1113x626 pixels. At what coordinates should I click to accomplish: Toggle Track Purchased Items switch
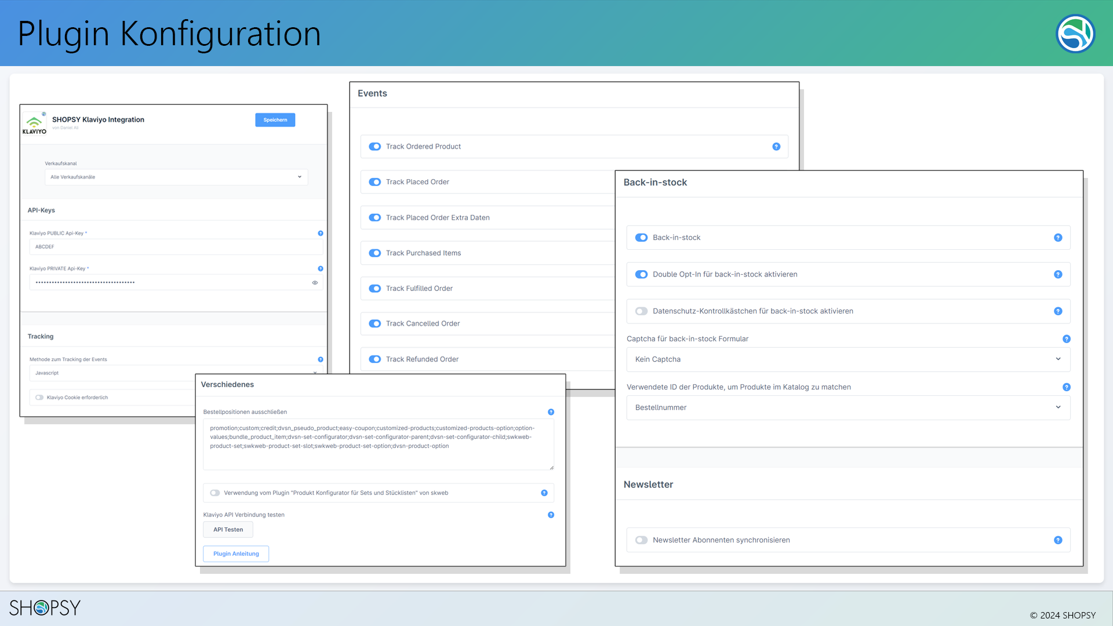pos(375,253)
